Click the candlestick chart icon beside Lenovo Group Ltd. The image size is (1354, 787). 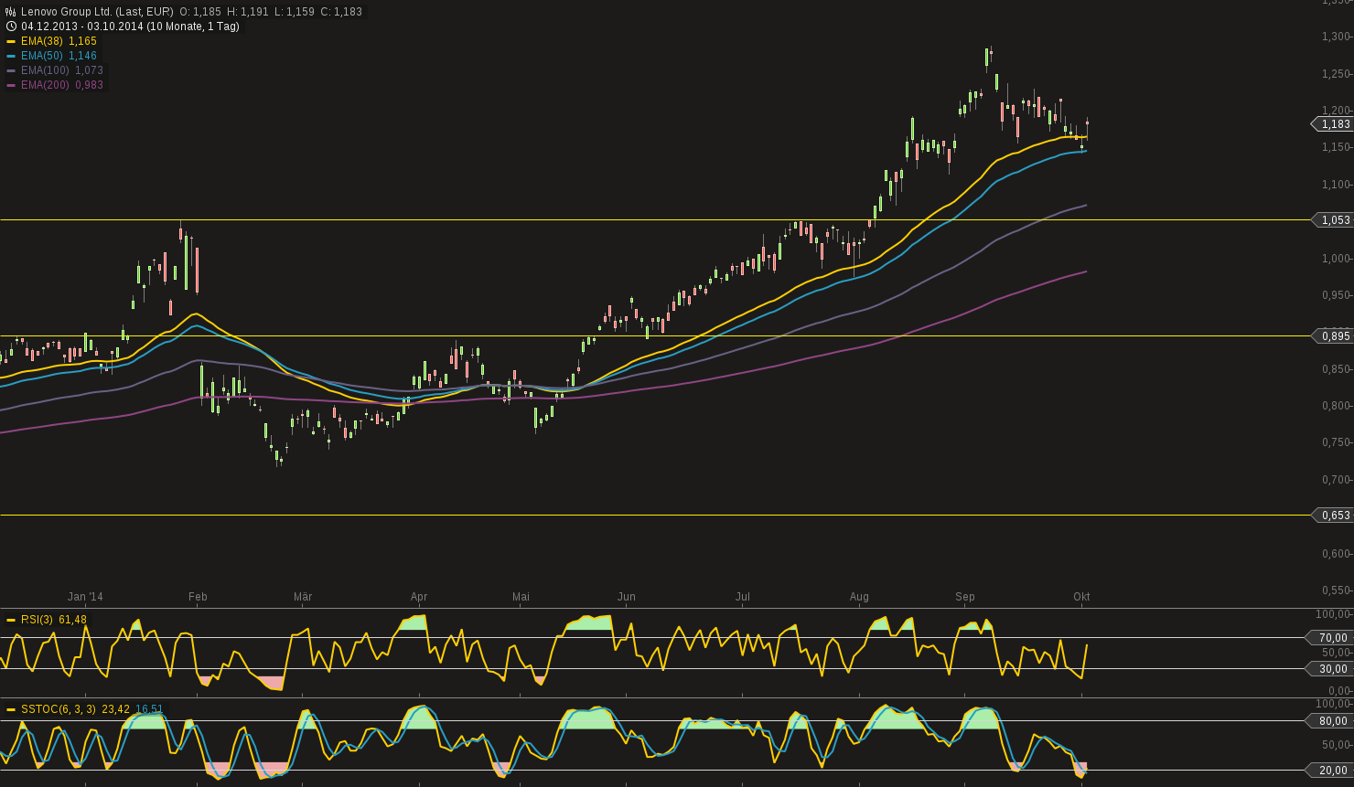[x=11, y=12]
